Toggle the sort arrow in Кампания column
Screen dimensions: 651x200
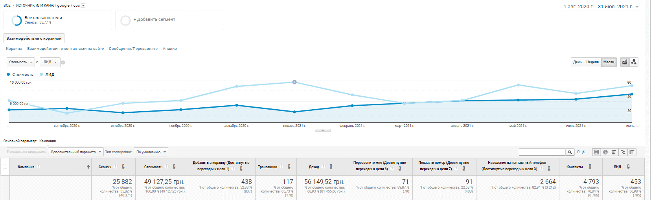(x=88, y=167)
